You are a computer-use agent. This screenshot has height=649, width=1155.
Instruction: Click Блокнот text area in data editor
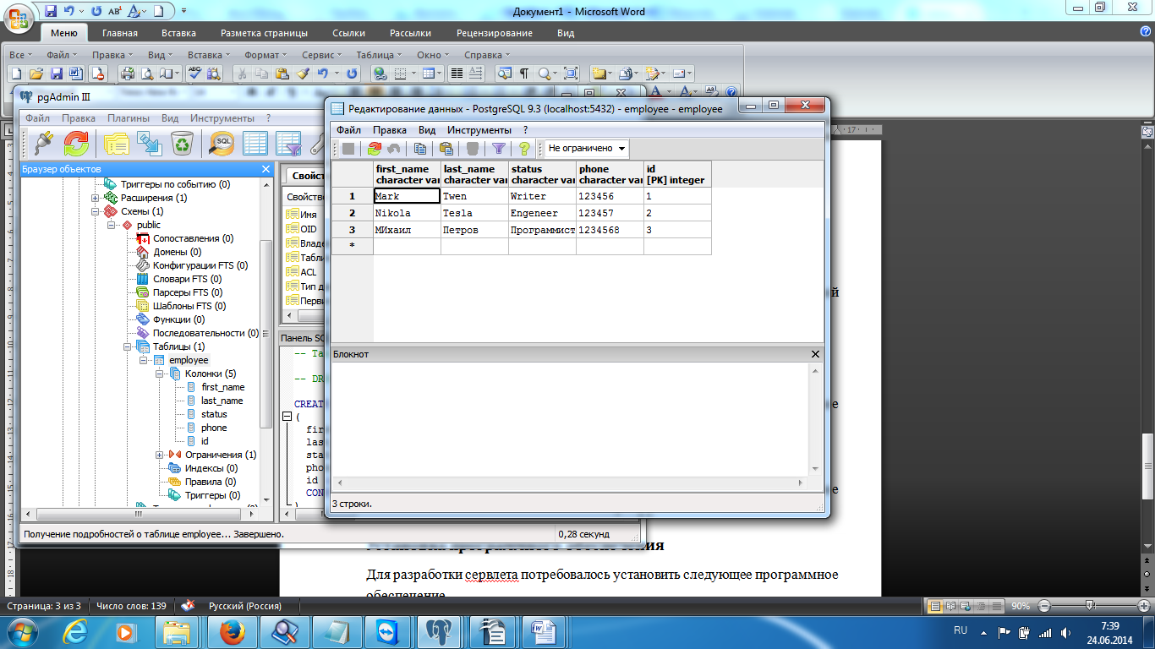click(570, 419)
